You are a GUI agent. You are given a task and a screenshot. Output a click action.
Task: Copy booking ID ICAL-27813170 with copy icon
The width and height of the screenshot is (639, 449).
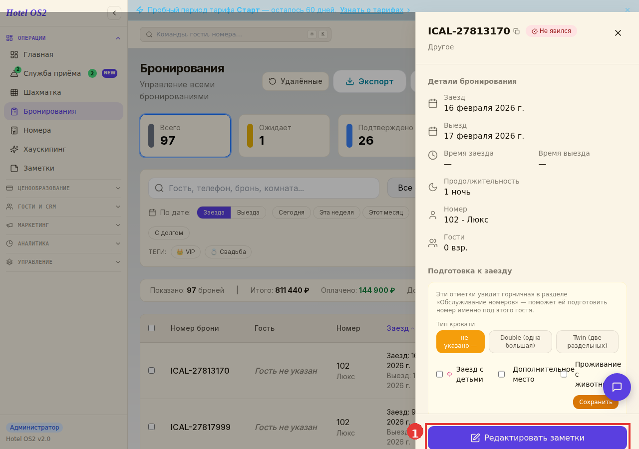[516, 31]
